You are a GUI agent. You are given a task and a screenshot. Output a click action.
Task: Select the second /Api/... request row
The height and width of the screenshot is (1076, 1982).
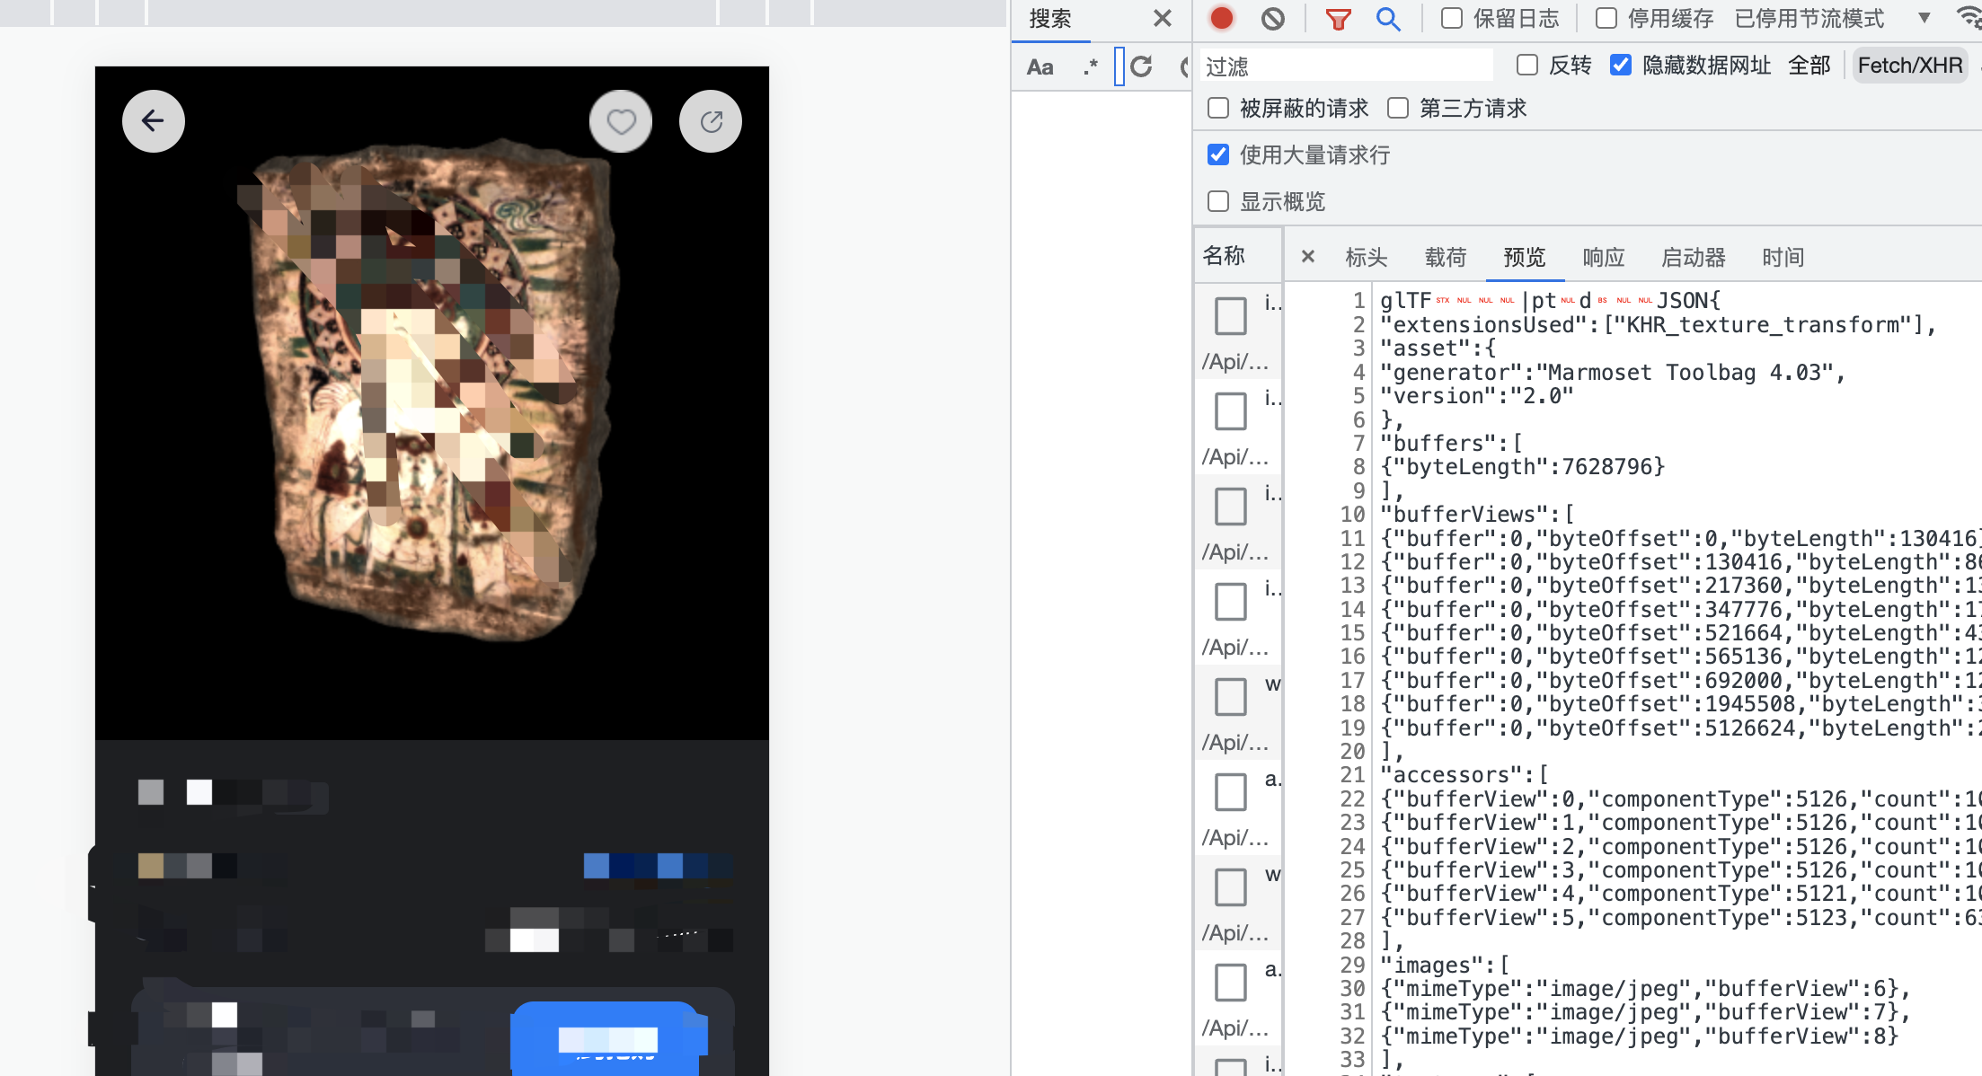[x=1238, y=426]
